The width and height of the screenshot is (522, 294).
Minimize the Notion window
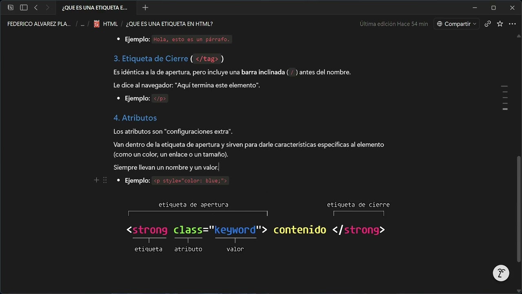475,8
